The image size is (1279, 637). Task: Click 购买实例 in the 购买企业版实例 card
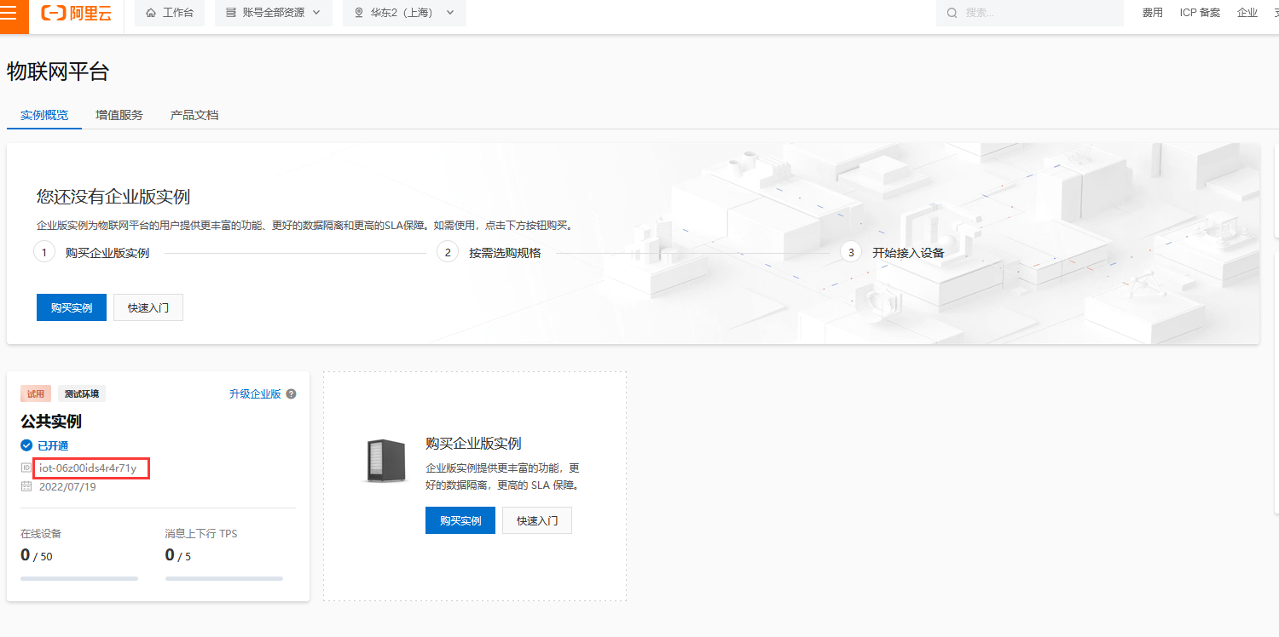tap(460, 520)
